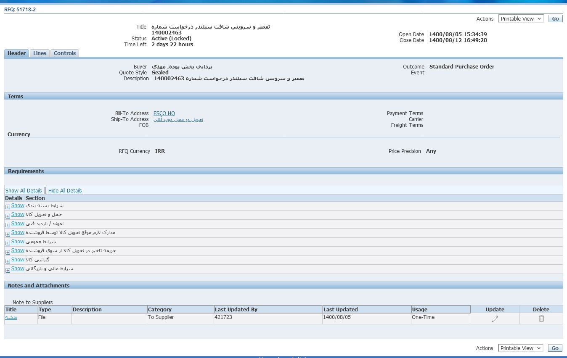Select the Header tab
Image resolution: width=567 pixels, height=358 pixels.
[17, 53]
